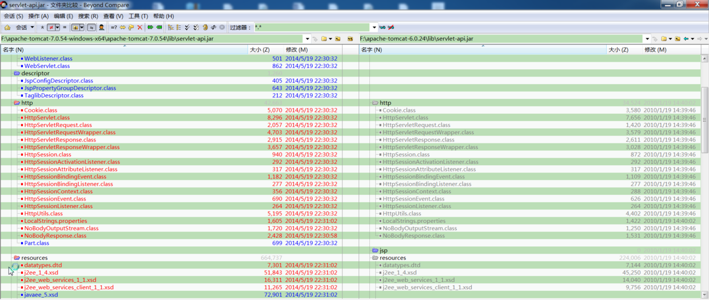Click left pane browse folder icon
The height and width of the screenshot is (300, 709).
324,39
